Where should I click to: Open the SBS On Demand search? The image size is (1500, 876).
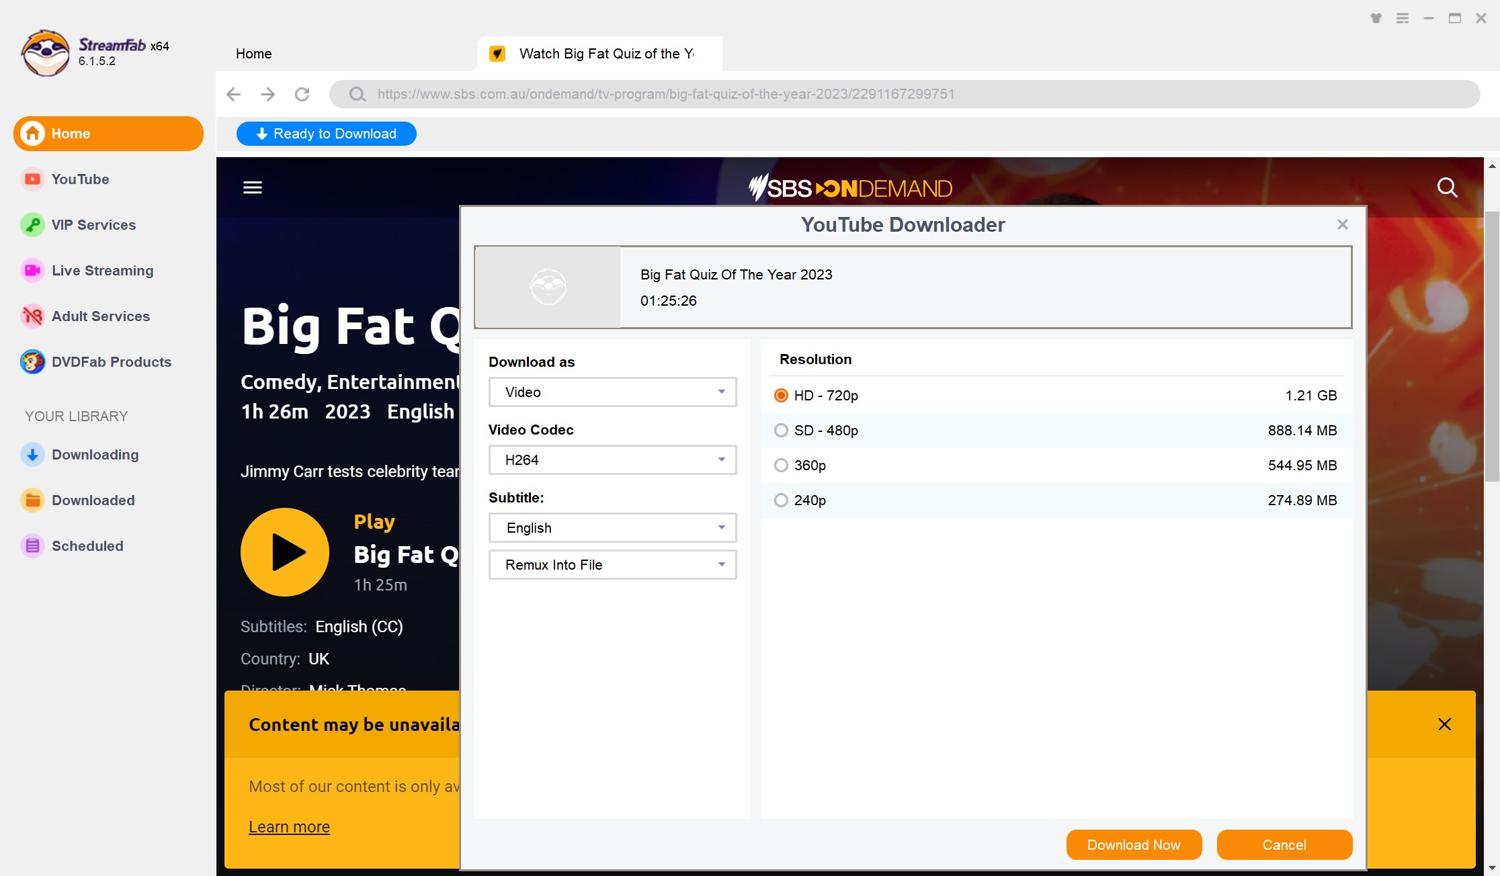tap(1447, 187)
